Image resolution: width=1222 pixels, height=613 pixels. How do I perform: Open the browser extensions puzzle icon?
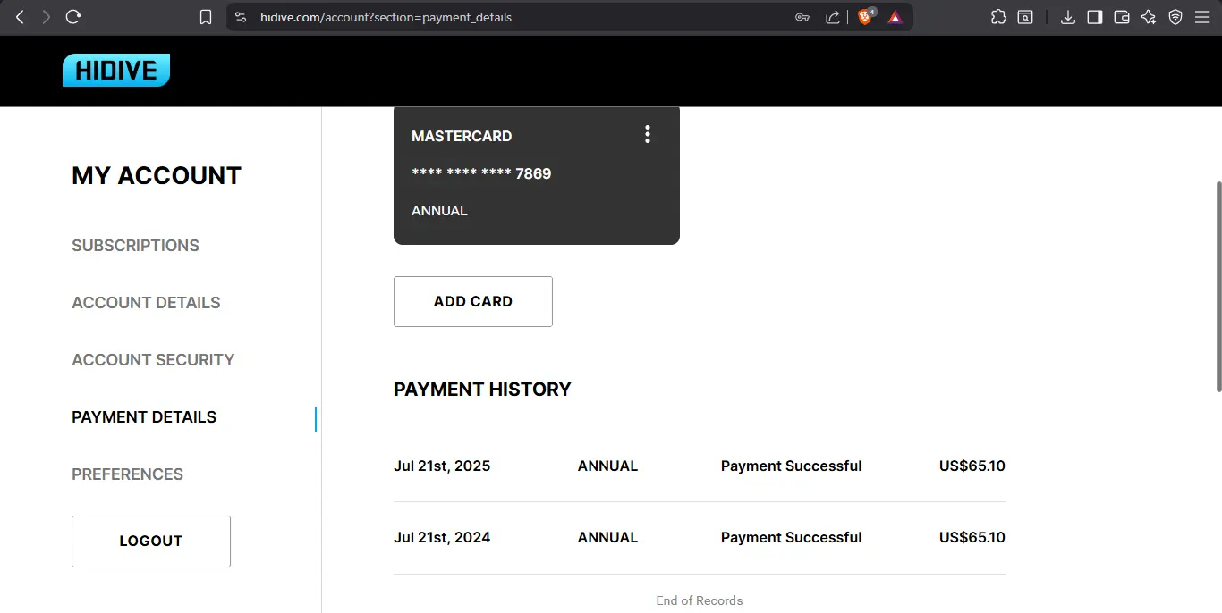[998, 17]
